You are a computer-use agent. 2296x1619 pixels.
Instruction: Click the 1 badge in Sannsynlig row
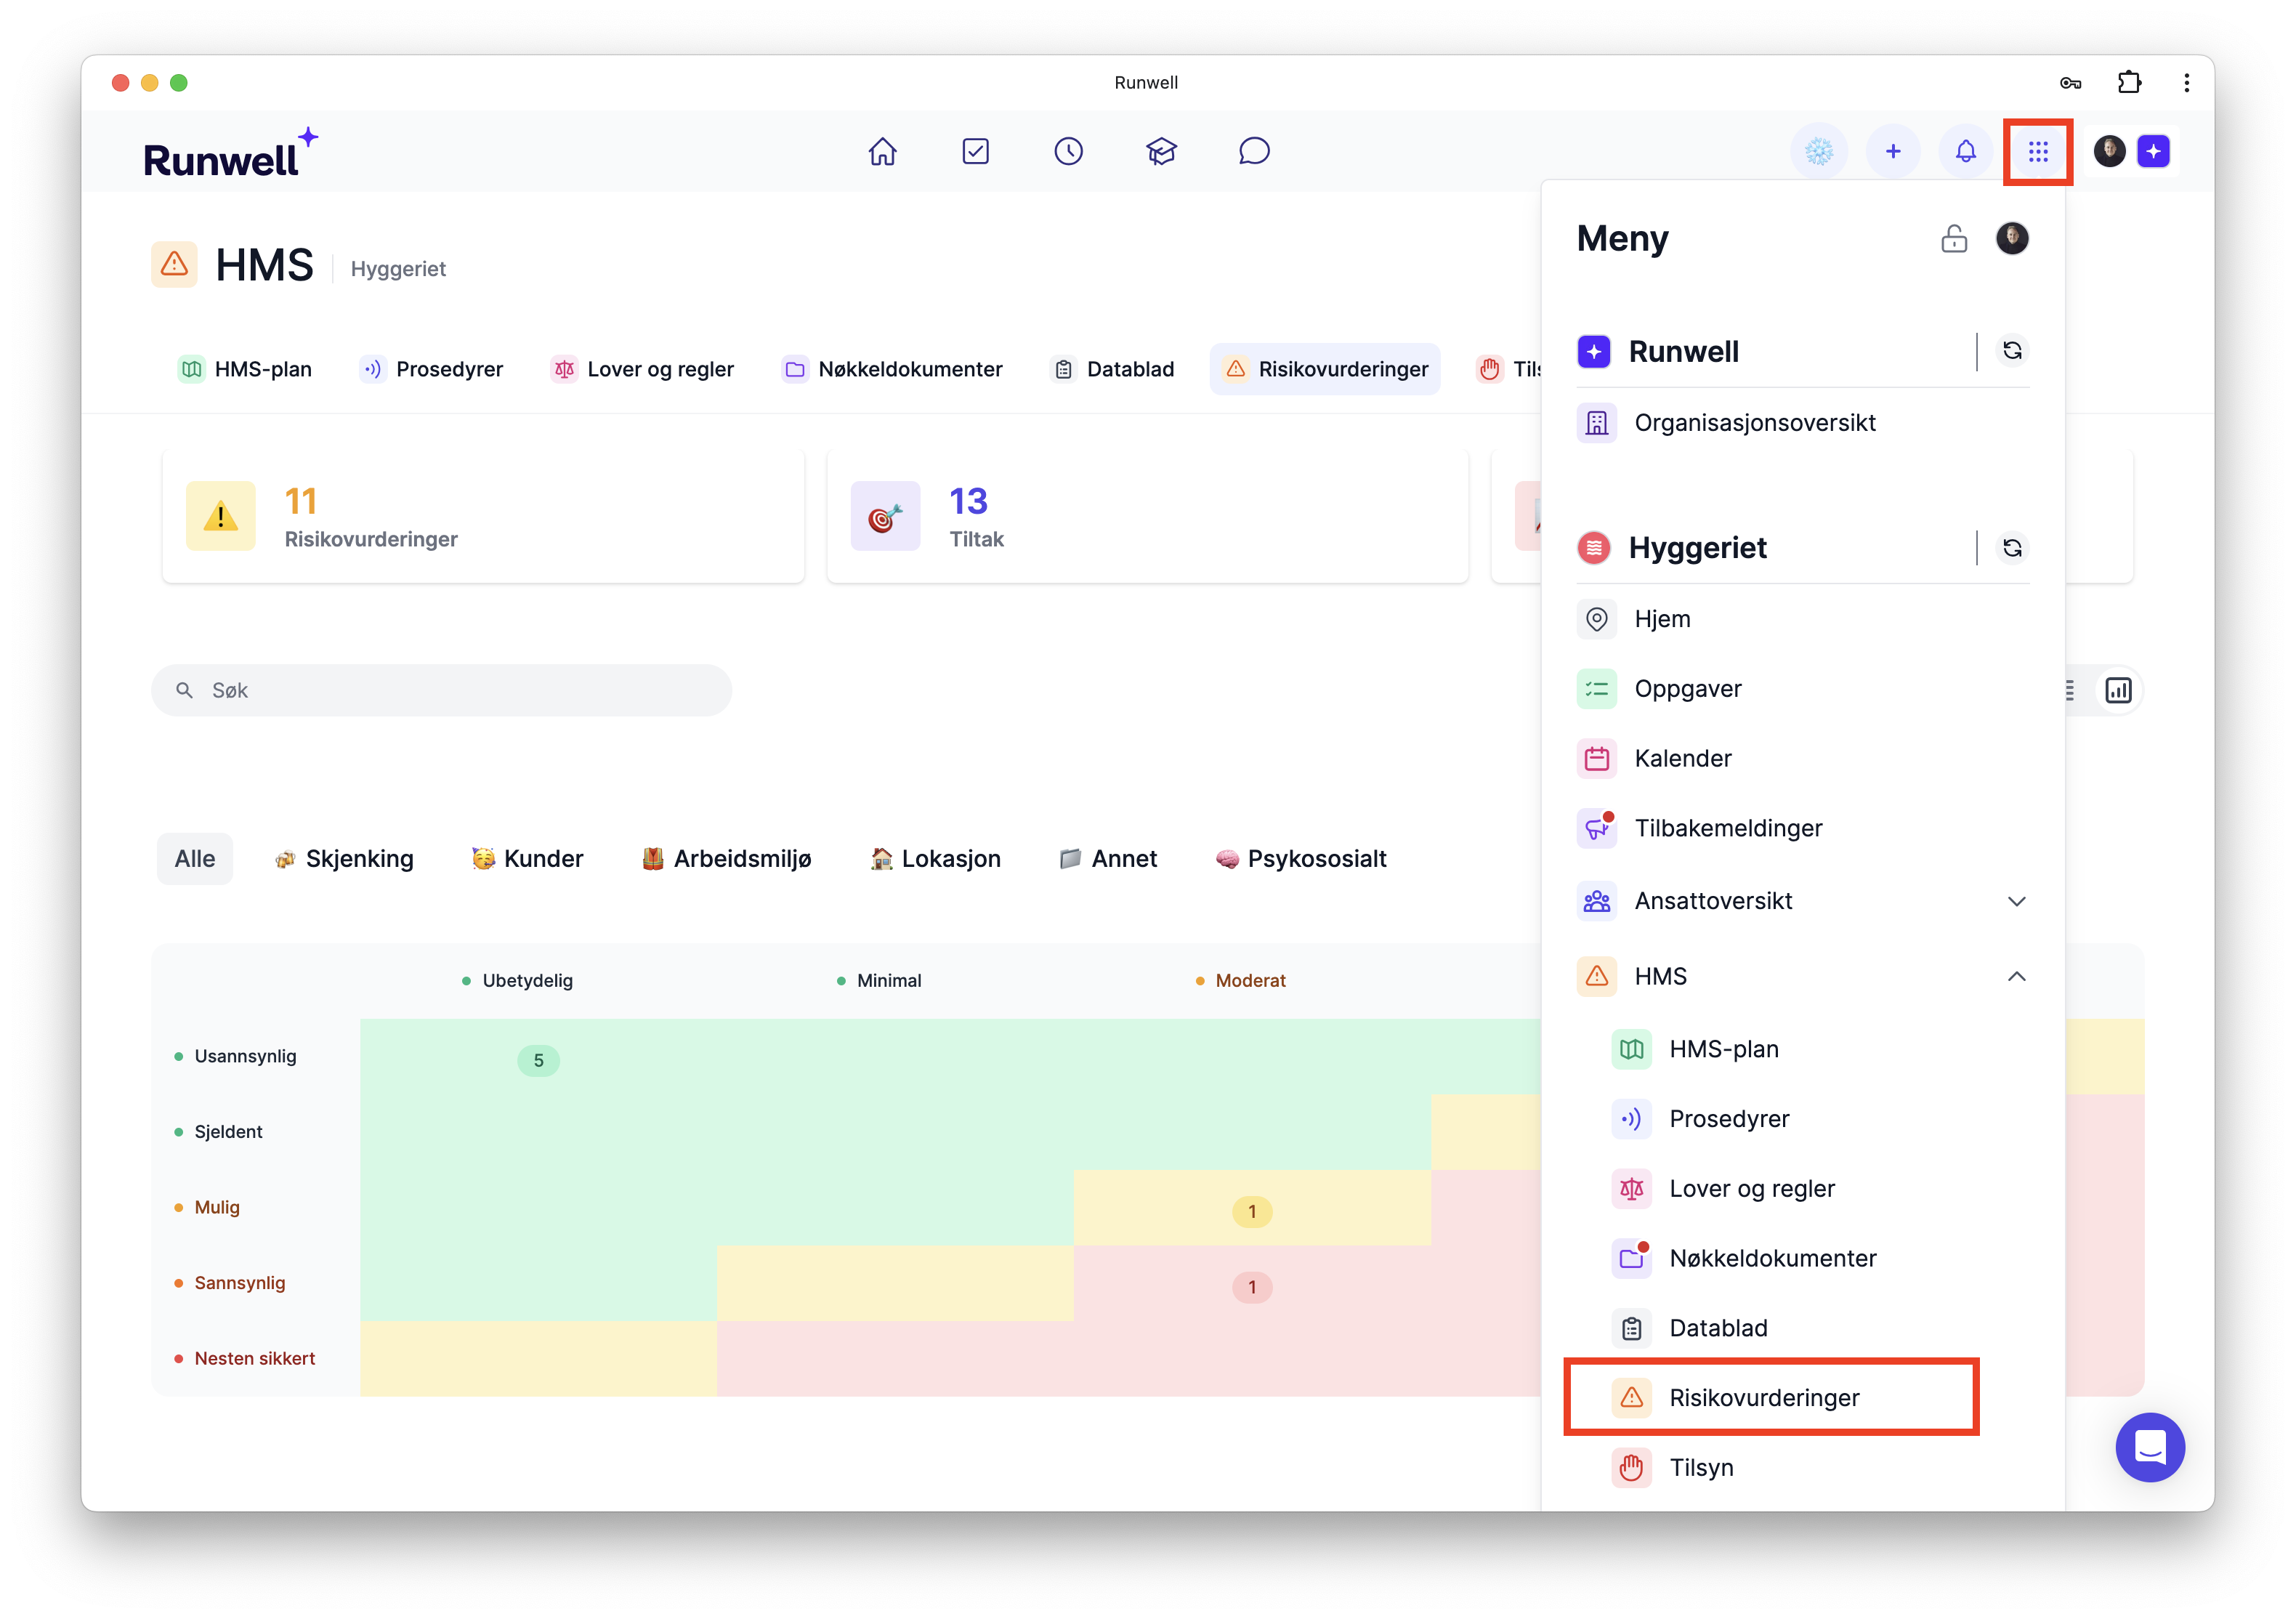1252,1287
